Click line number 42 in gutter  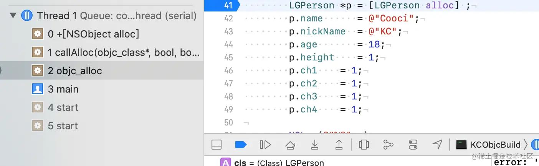tap(228, 18)
